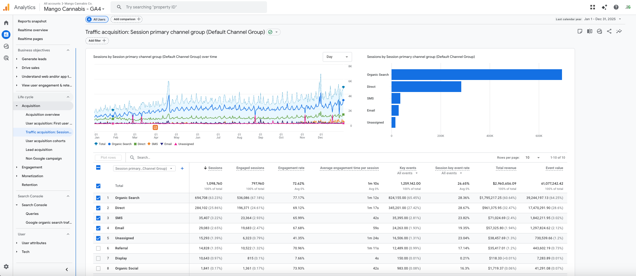The image size is (636, 276).
Task: Open the Help question mark icon
Action: click(x=616, y=7)
